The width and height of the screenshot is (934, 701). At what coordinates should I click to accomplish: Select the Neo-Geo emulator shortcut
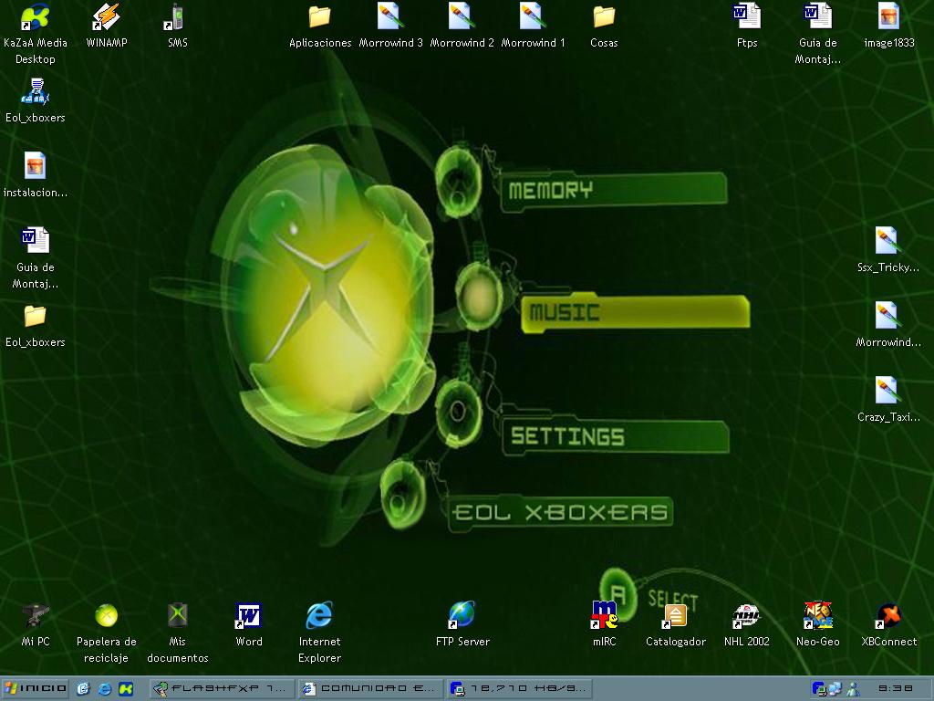pyautogui.click(x=818, y=616)
